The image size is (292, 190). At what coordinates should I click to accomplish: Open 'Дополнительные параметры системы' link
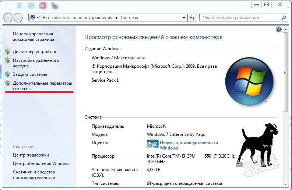pos(42,86)
